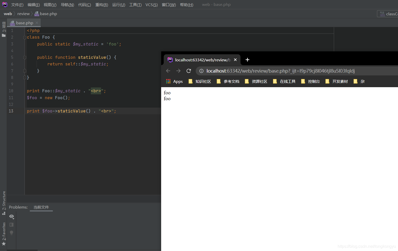This screenshot has height=251, width=398.
Task: Open the 参考文档 bookmark folder
Action: [228, 81]
